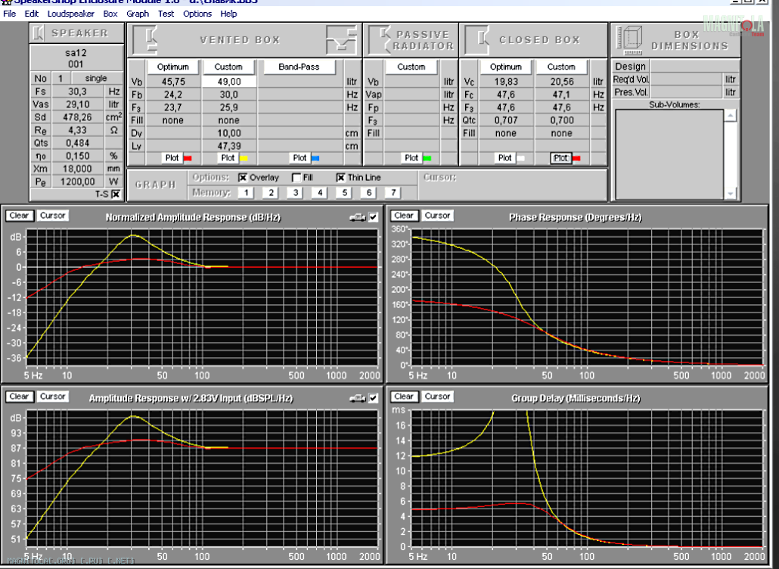This screenshot has height=569, width=779.
Task: Open the Loudspeaker menu
Action: [x=70, y=14]
